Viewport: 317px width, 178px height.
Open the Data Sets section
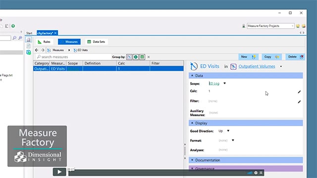click(96, 42)
